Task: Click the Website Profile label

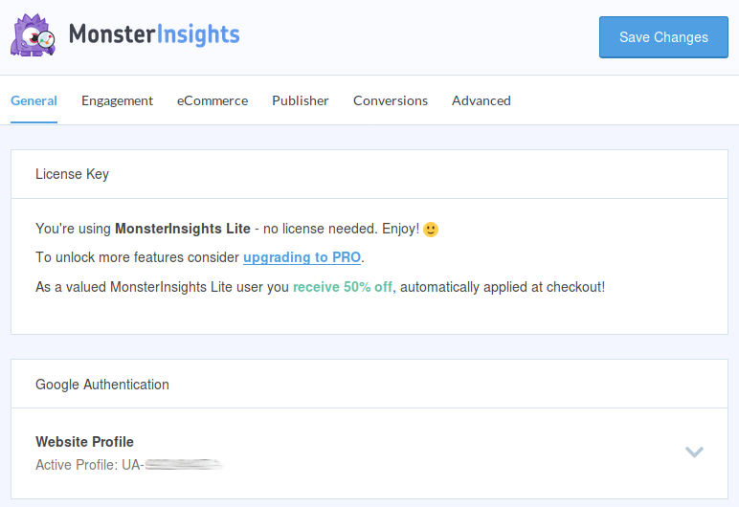Action: tap(84, 442)
